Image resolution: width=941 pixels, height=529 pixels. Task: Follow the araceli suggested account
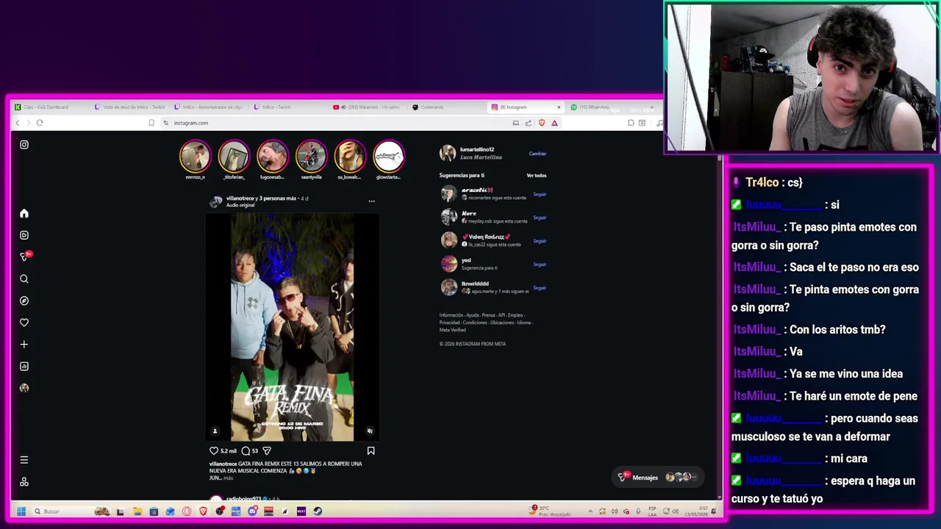[540, 194]
